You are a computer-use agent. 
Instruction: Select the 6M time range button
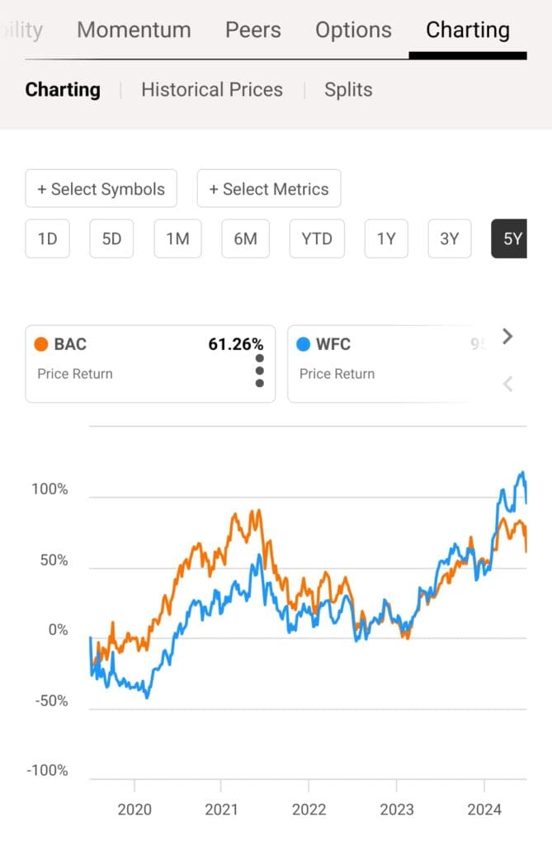[246, 238]
